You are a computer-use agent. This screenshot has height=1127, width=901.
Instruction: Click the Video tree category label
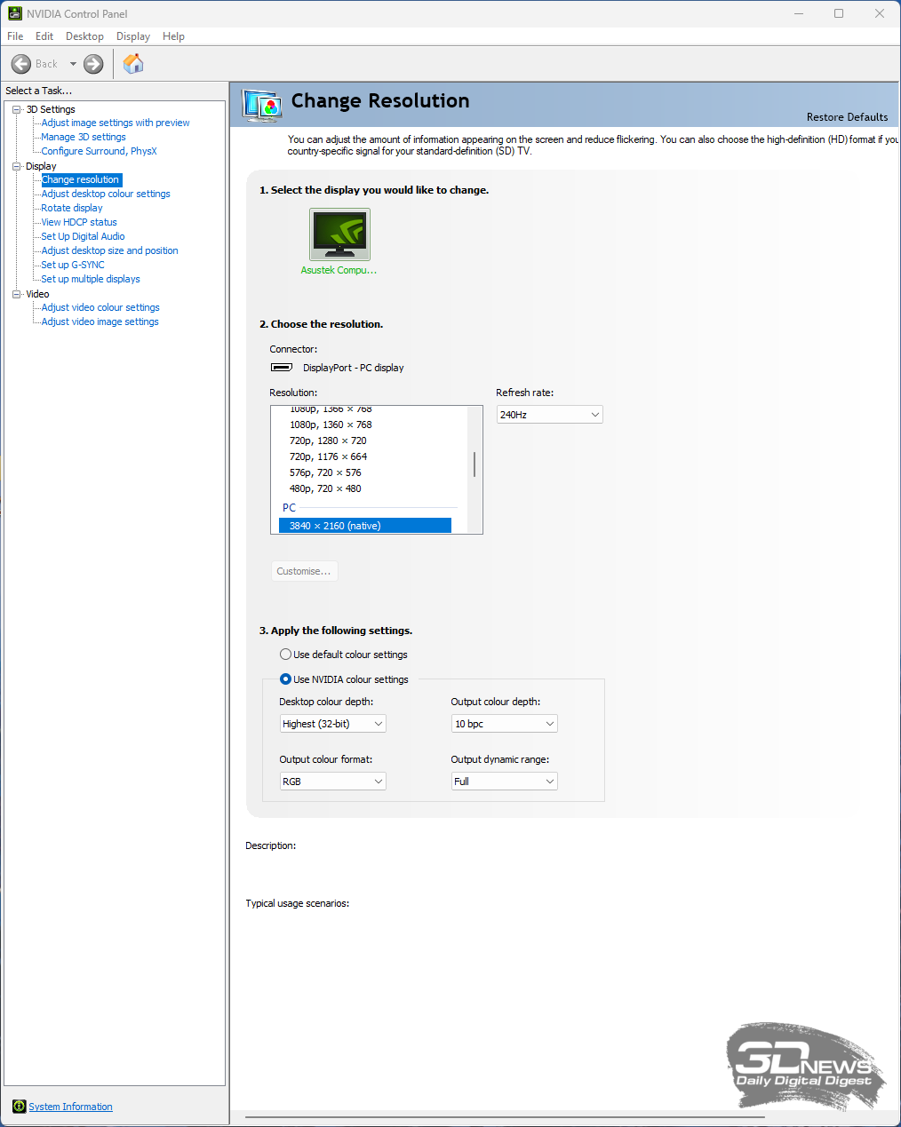[37, 294]
